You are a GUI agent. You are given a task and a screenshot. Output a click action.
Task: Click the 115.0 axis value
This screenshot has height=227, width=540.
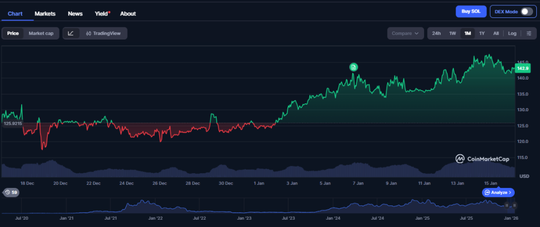[x=524, y=157]
